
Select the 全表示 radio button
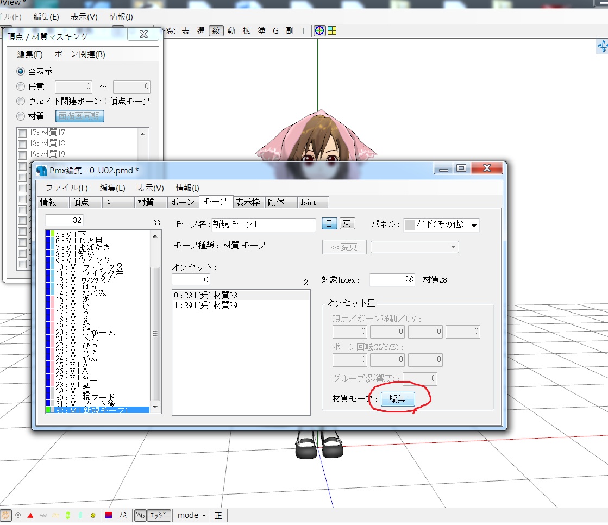[x=21, y=71]
